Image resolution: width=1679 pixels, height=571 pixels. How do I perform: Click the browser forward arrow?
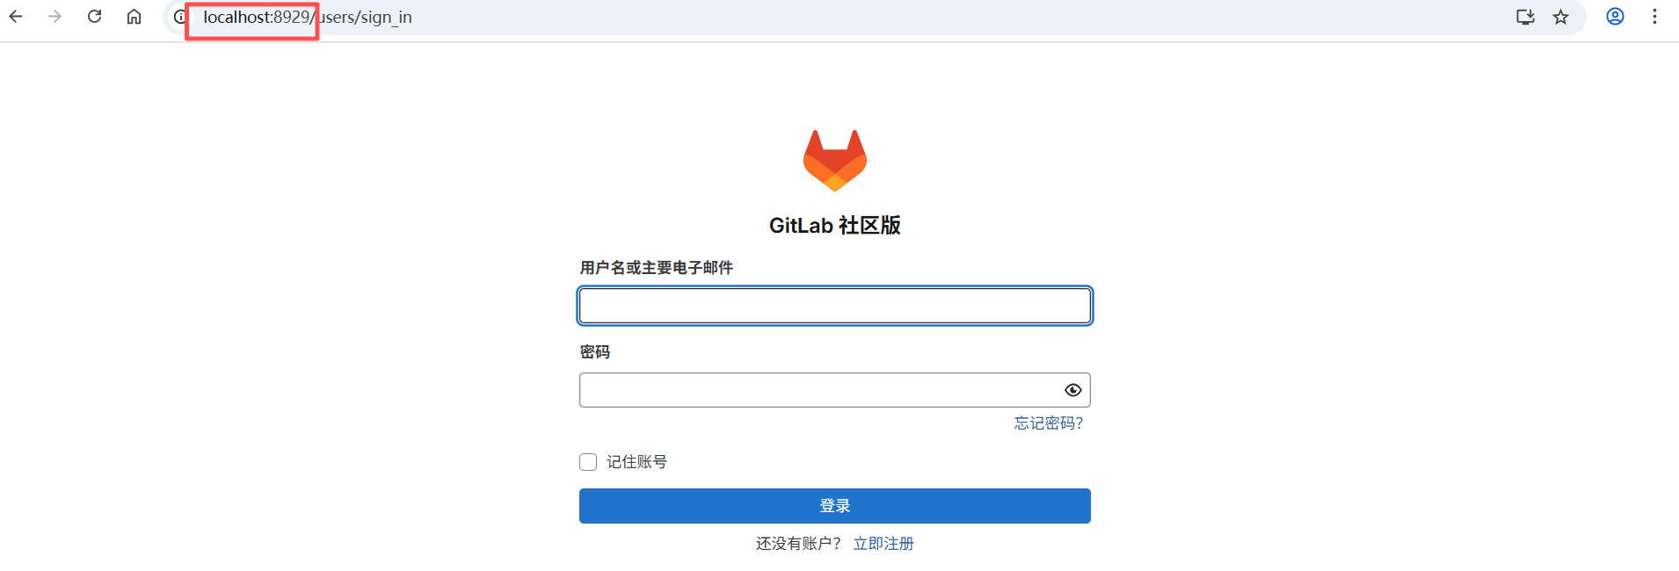click(x=55, y=17)
